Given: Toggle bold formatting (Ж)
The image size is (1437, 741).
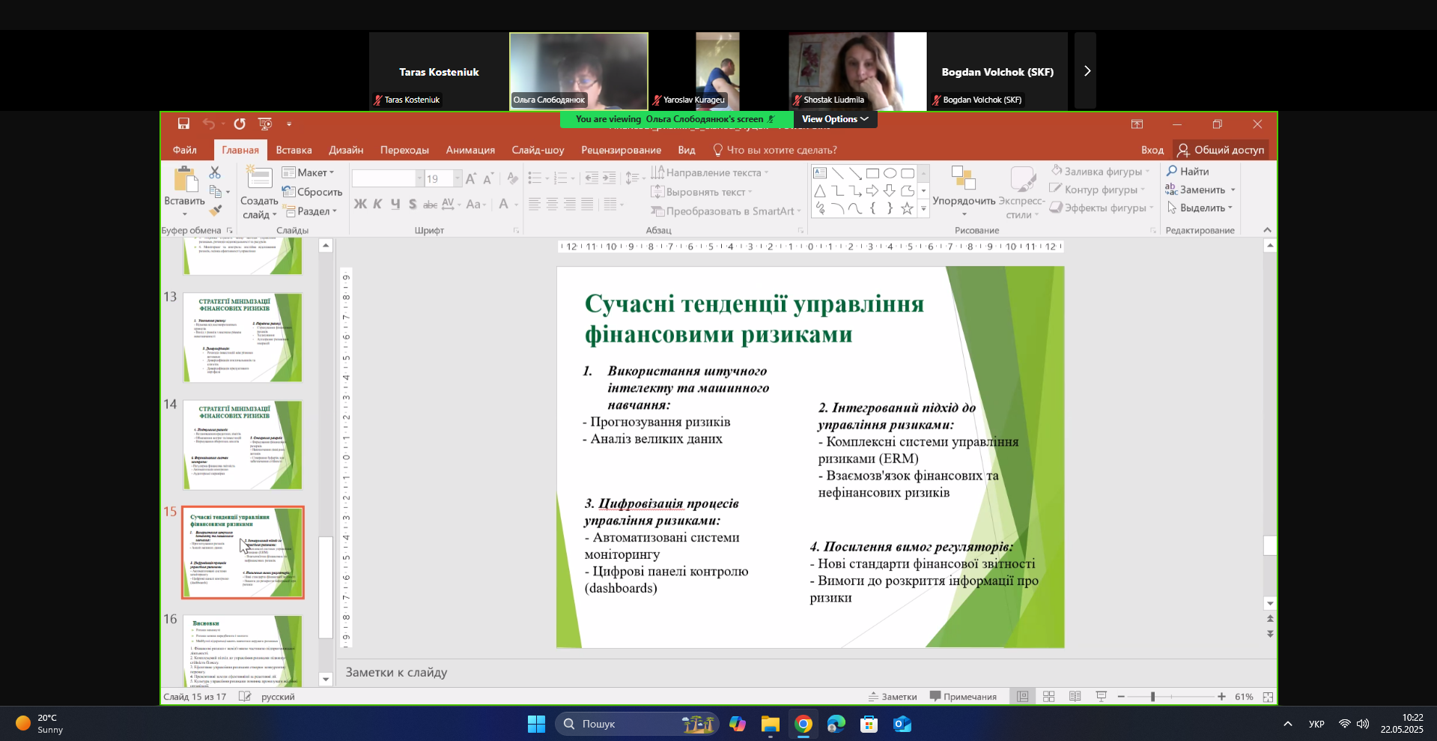Looking at the screenshot, I should 359,204.
